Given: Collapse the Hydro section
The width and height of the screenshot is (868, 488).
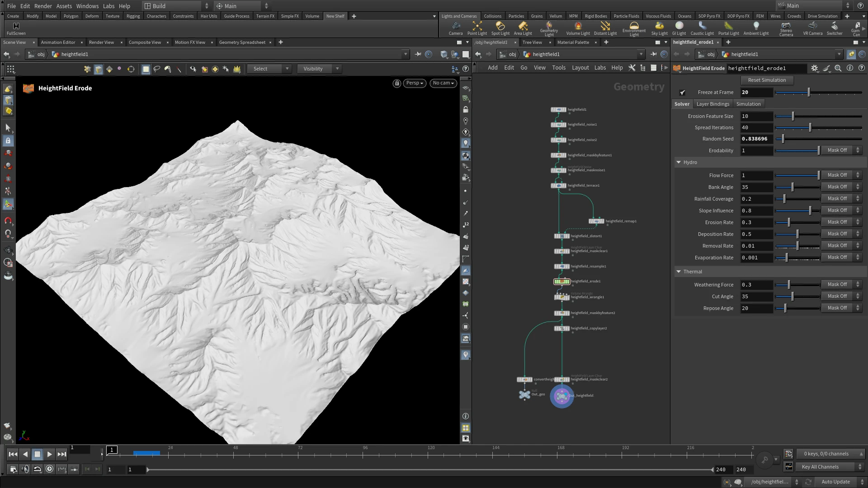Looking at the screenshot, I should tap(679, 162).
